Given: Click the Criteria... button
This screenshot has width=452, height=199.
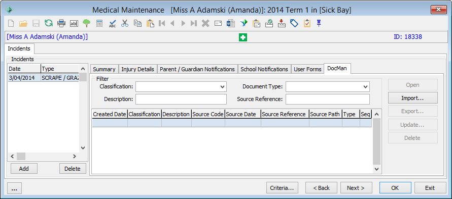Looking at the screenshot, I should pos(282,188).
